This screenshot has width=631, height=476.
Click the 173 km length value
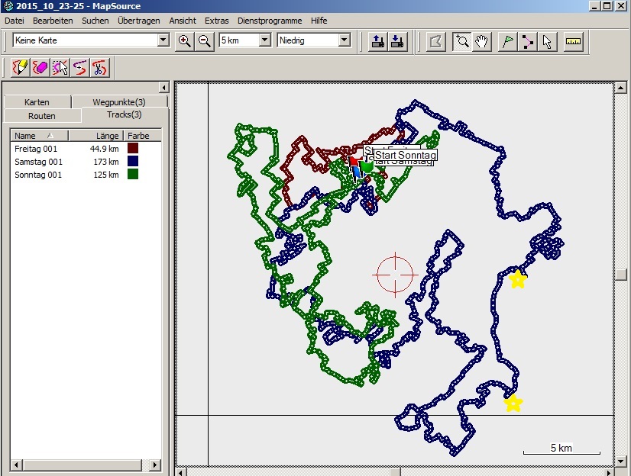click(106, 162)
